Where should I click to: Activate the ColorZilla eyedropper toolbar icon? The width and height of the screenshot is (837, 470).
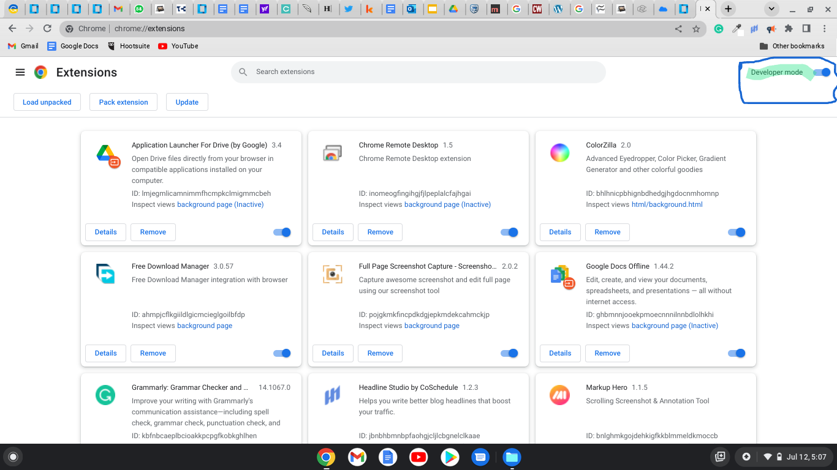coord(737,29)
